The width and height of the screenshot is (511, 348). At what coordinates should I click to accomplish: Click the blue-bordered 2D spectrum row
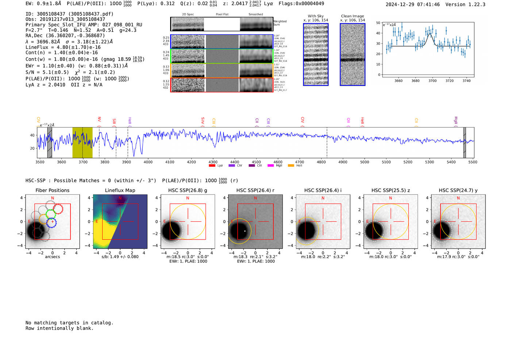click(x=222, y=42)
